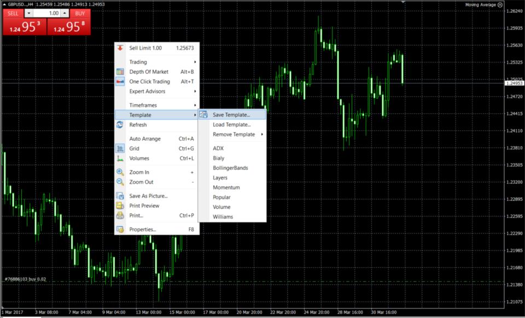The height and width of the screenshot is (318, 525).
Task: Click the lot size 1.00 input field
Action: tap(54, 14)
